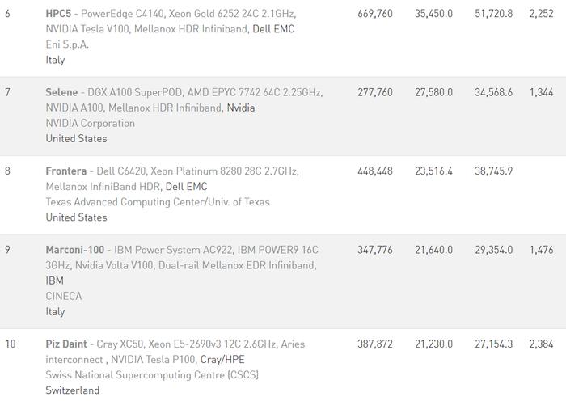Click the IBM vendor link

[54, 281]
